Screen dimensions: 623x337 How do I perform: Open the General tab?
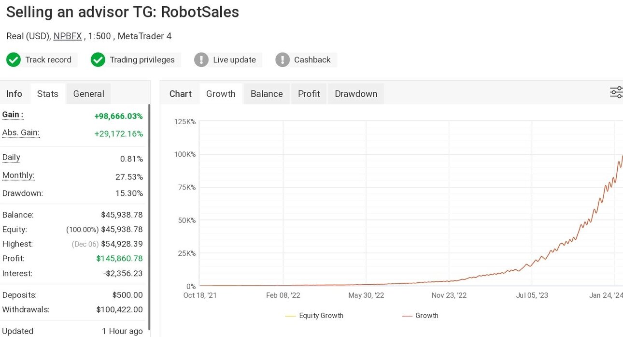[x=89, y=94]
